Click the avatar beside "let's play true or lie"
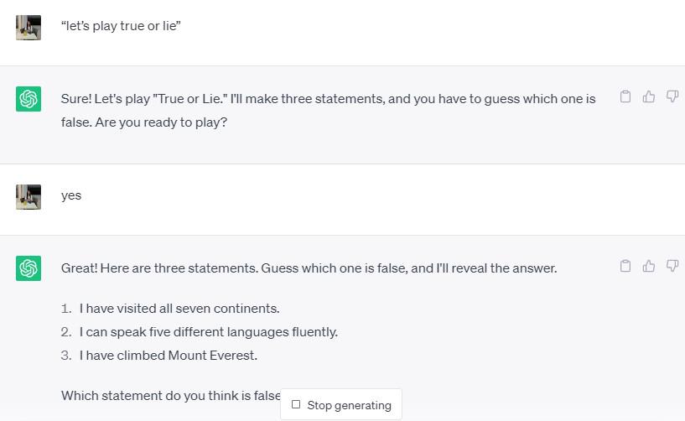 29,28
